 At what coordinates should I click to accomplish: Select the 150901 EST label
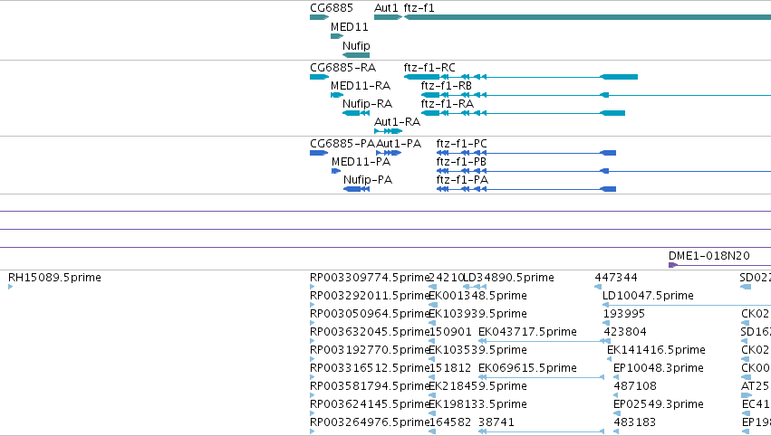(450, 332)
